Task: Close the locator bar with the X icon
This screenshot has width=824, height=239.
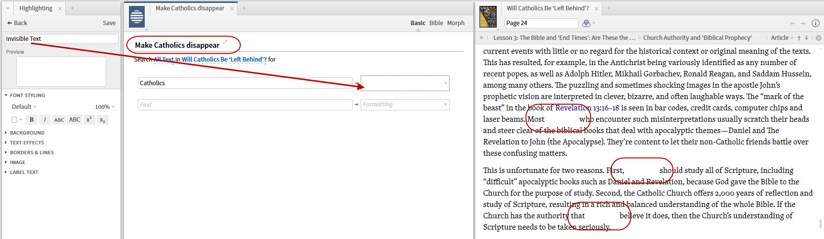Action: 818,38
